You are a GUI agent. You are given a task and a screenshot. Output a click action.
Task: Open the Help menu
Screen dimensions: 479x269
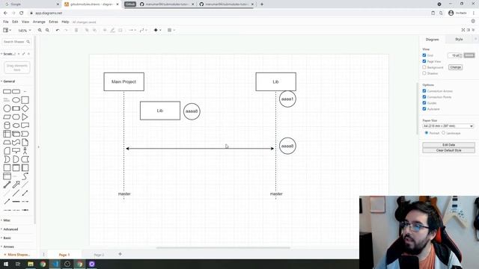click(65, 22)
